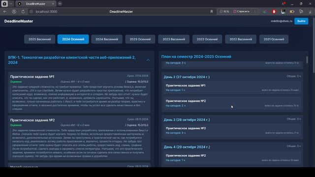This screenshot has height=177, width=315.
Task: Select the 2022 Осенний semester tab
Action: click(207, 39)
